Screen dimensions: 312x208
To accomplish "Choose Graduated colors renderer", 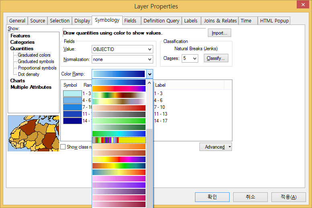I will 34,55.
